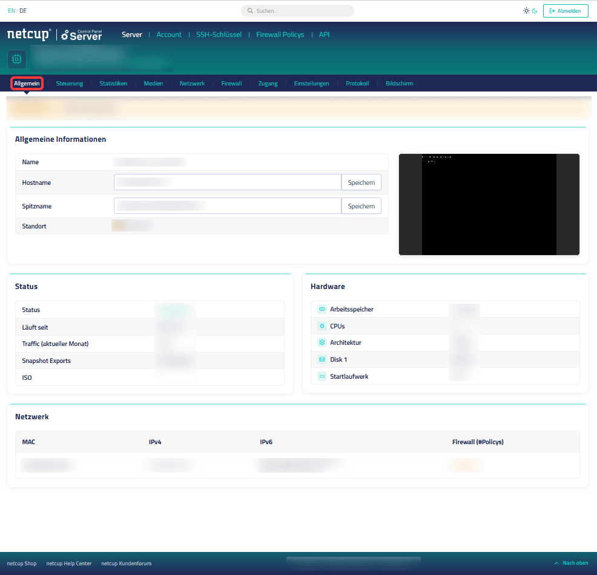Click the Läuft seit label
The image size is (597, 575).
35,327
